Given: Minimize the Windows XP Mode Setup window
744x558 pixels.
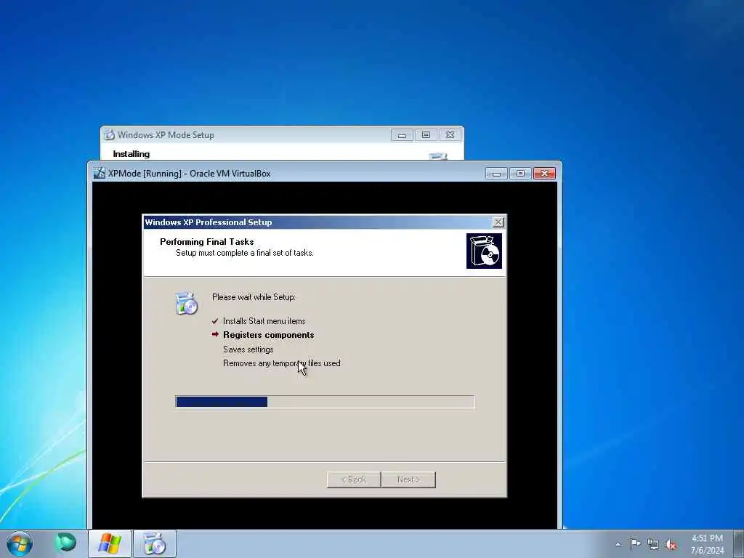Looking at the screenshot, I should coord(402,135).
